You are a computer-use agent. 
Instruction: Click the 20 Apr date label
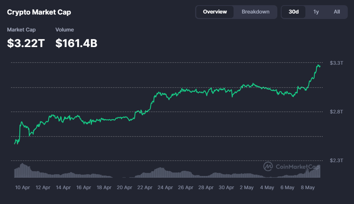[124, 187]
